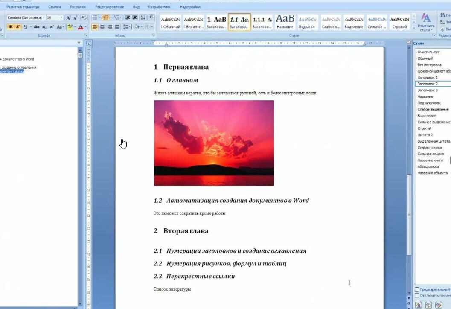The height and width of the screenshot is (309, 451).
Task: Toggle bold formatting (Ж) in the Шрифт group
Action: (10, 27)
